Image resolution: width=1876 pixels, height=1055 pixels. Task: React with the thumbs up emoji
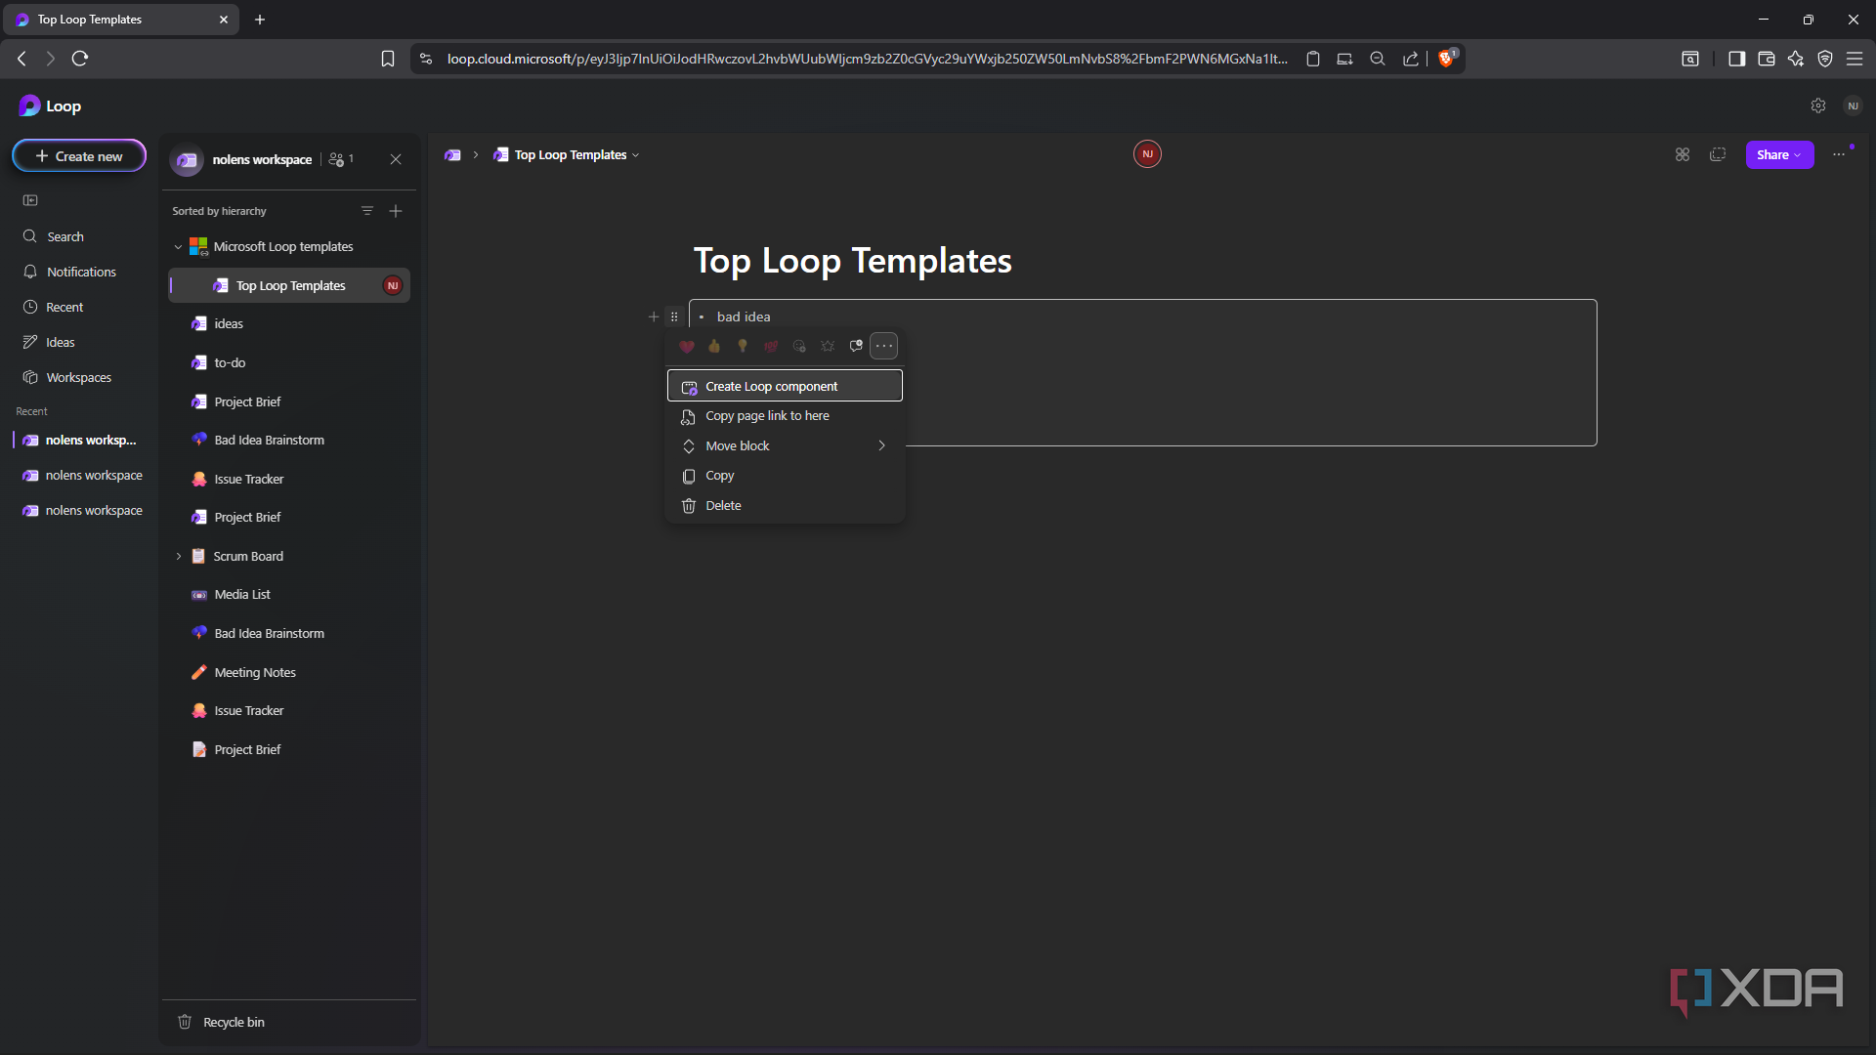[714, 346]
